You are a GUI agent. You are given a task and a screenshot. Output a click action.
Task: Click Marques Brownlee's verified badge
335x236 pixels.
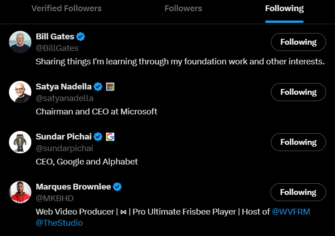117,187
